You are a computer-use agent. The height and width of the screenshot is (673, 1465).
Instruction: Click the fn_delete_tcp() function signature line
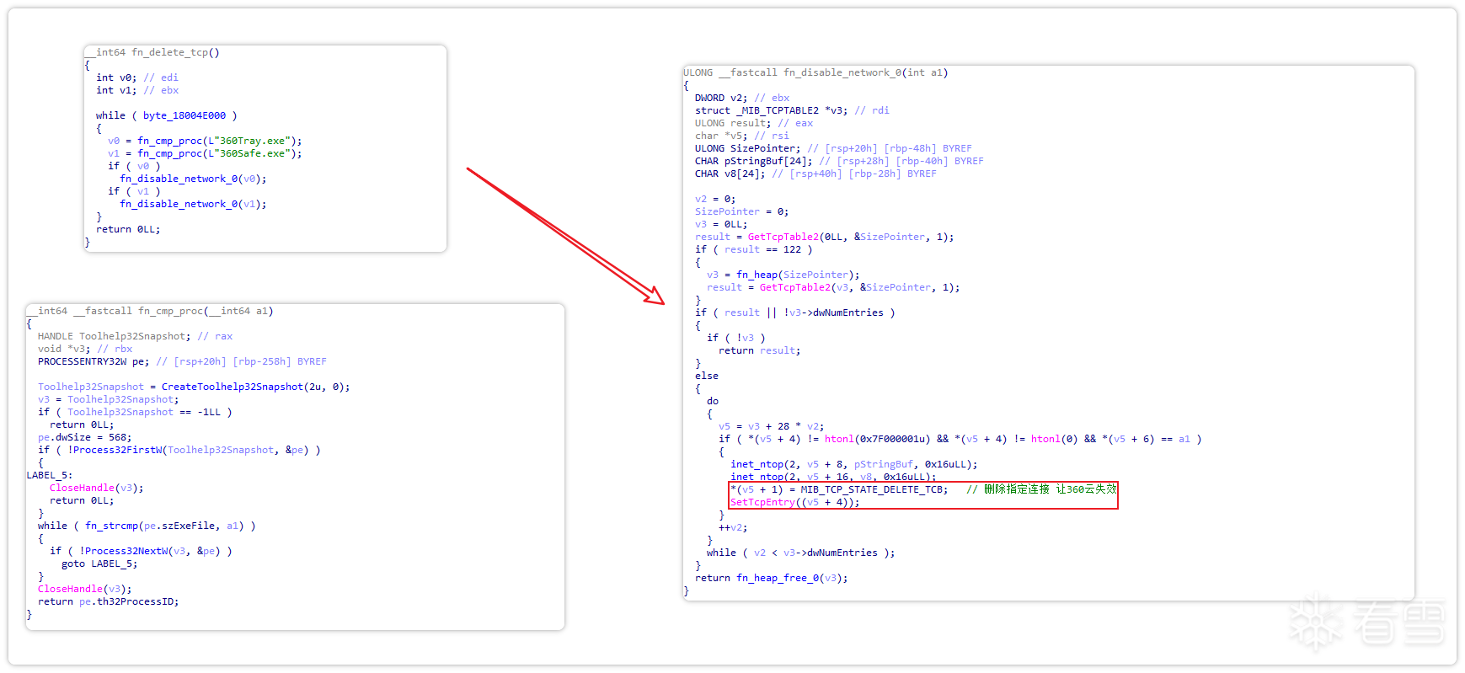(152, 52)
